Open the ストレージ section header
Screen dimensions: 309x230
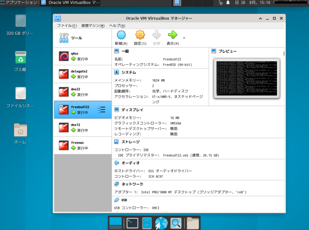click(131, 142)
